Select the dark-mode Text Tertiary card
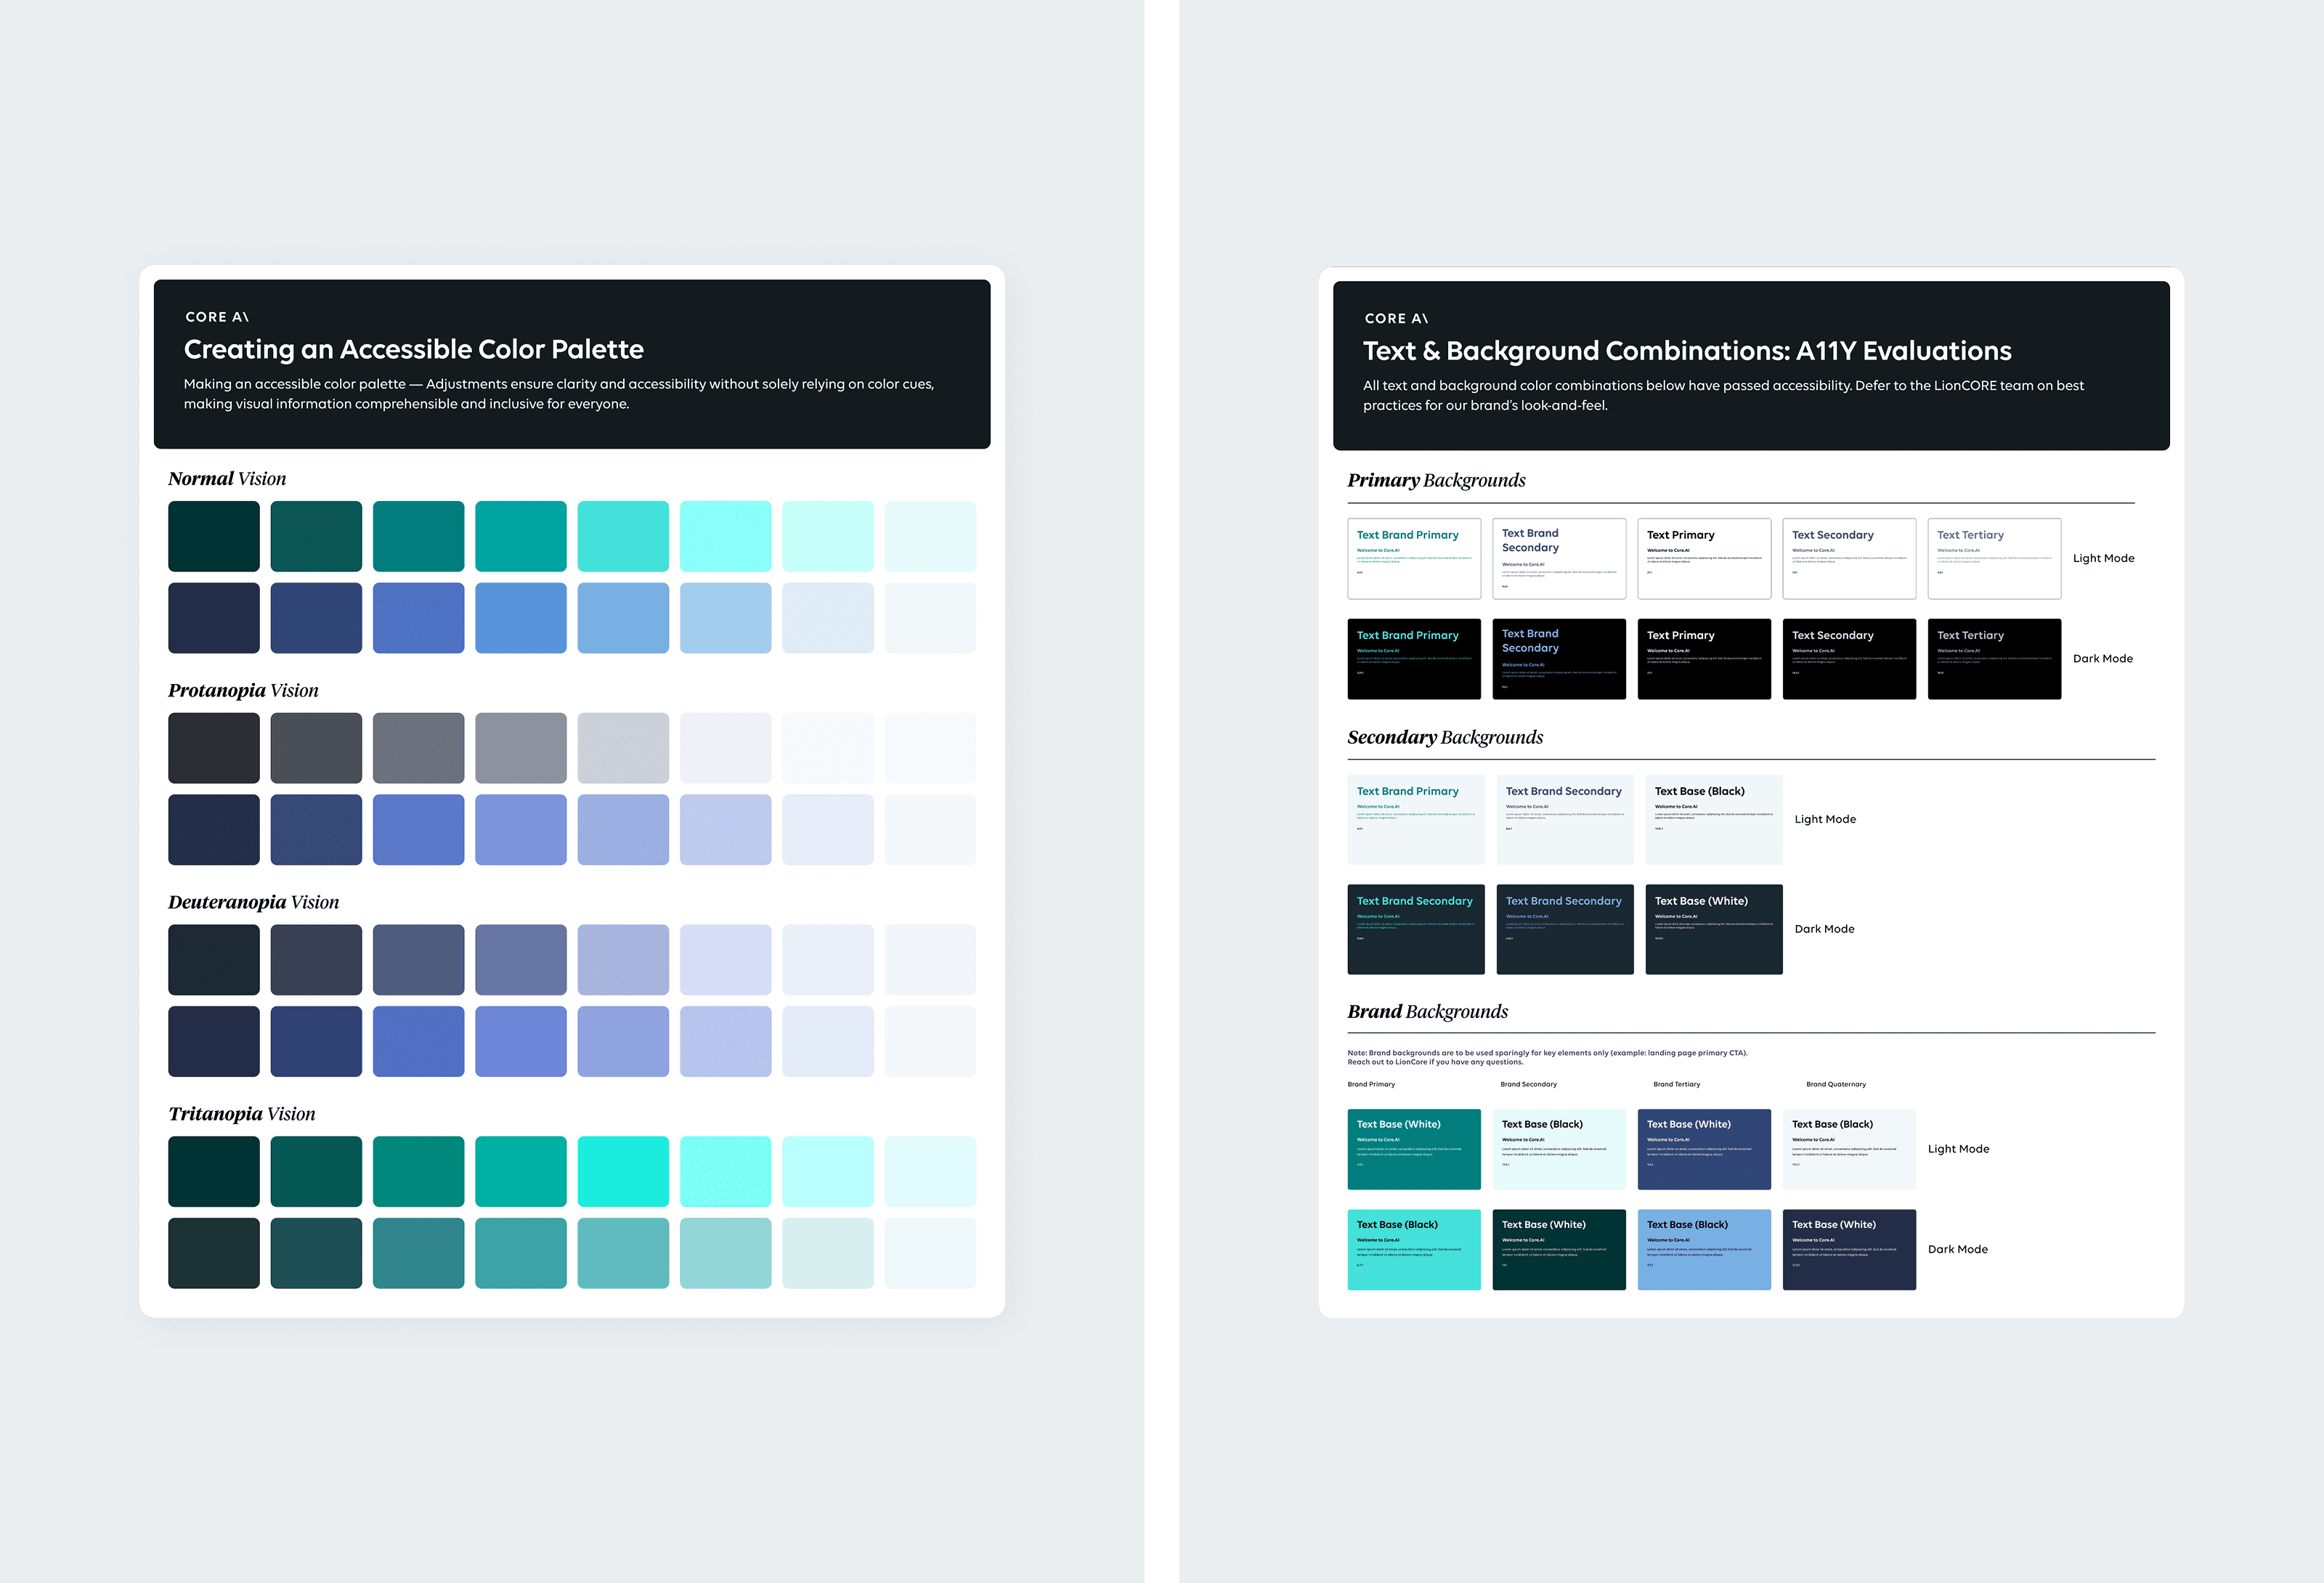Viewport: 2324px width, 1583px height. [1994, 659]
